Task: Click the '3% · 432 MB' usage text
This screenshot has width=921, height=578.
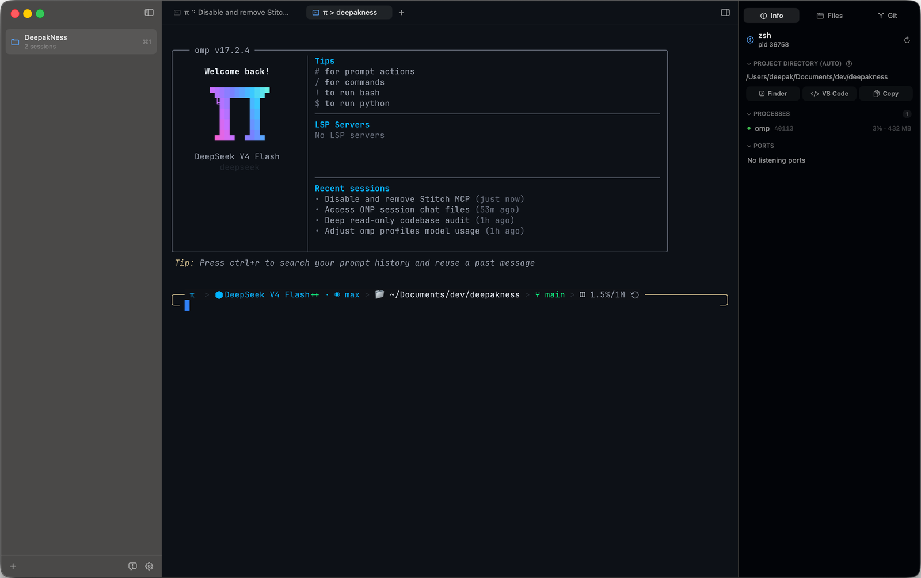Action: click(x=892, y=128)
